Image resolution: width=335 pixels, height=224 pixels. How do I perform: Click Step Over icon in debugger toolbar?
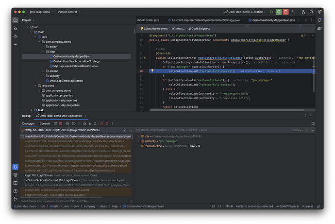[x=84, y=123]
